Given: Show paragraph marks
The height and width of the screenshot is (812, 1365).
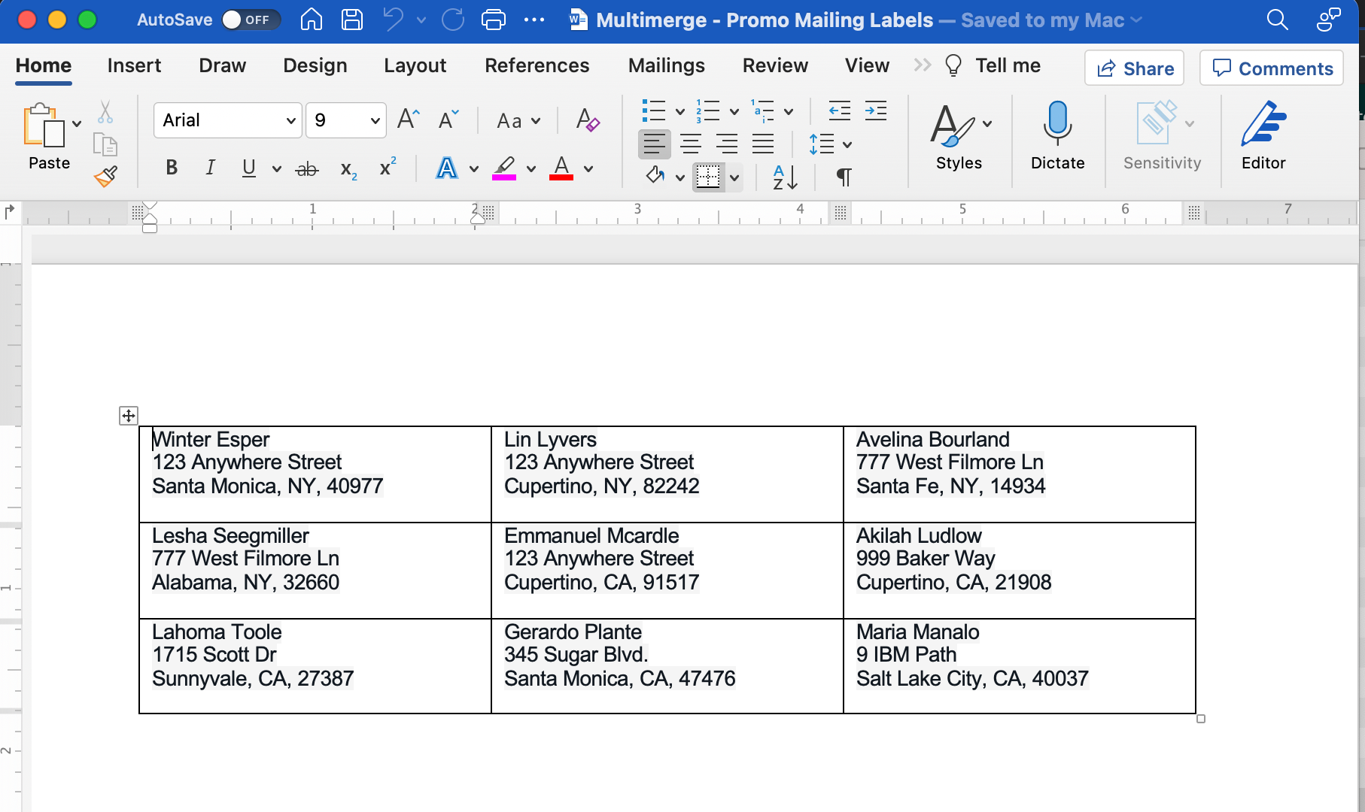Looking at the screenshot, I should point(843,177).
